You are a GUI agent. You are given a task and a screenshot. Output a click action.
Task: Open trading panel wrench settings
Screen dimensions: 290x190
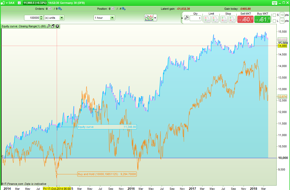tap(186, 18)
